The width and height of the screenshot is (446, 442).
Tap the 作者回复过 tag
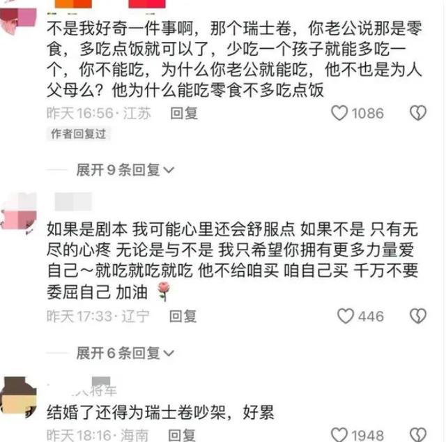(x=78, y=134)
